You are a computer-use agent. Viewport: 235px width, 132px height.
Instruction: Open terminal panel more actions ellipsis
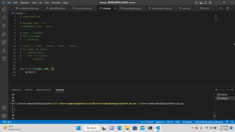click(223, 90)
